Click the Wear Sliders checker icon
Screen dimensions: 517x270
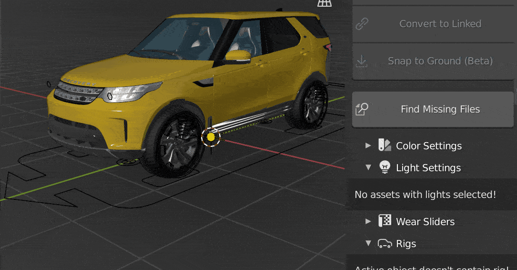pos(385,221)
